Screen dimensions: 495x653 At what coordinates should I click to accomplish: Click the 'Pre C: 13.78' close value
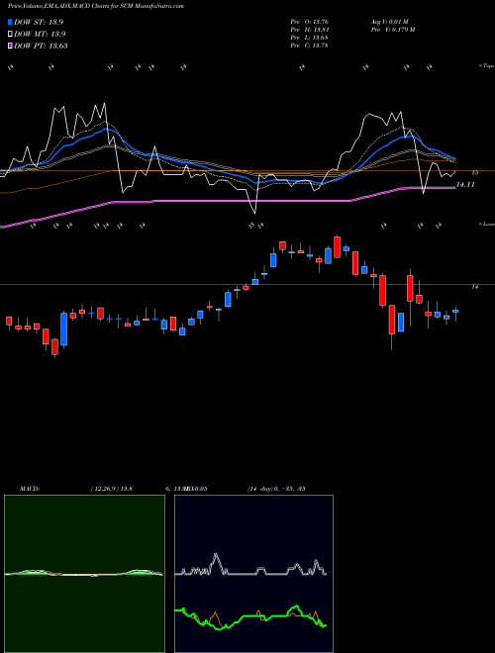click(x=310, y=45)
